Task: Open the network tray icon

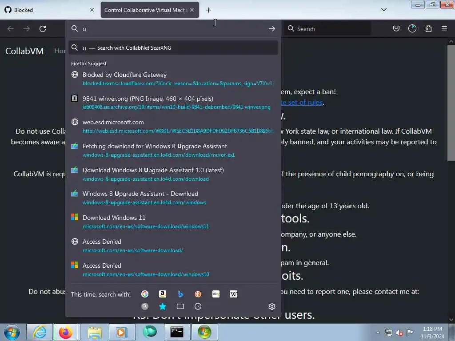Action: pos(388,333)
